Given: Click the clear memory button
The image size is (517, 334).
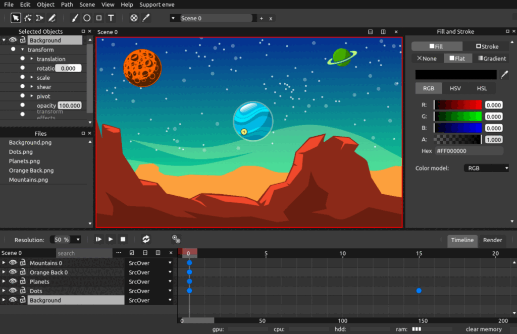Looking at the screenshot, I should (x=483, y=329).
